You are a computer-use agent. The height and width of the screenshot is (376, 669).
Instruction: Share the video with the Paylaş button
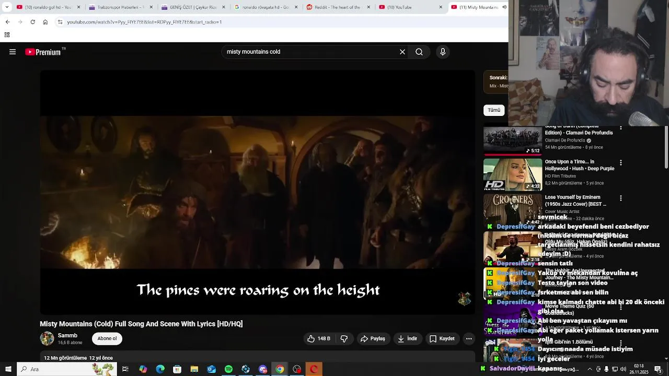373,338
